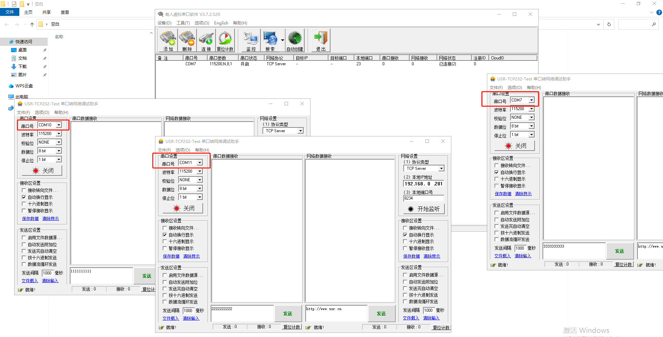Click the 复位计数 (Reset count) toolbar icon

(225, 41)
